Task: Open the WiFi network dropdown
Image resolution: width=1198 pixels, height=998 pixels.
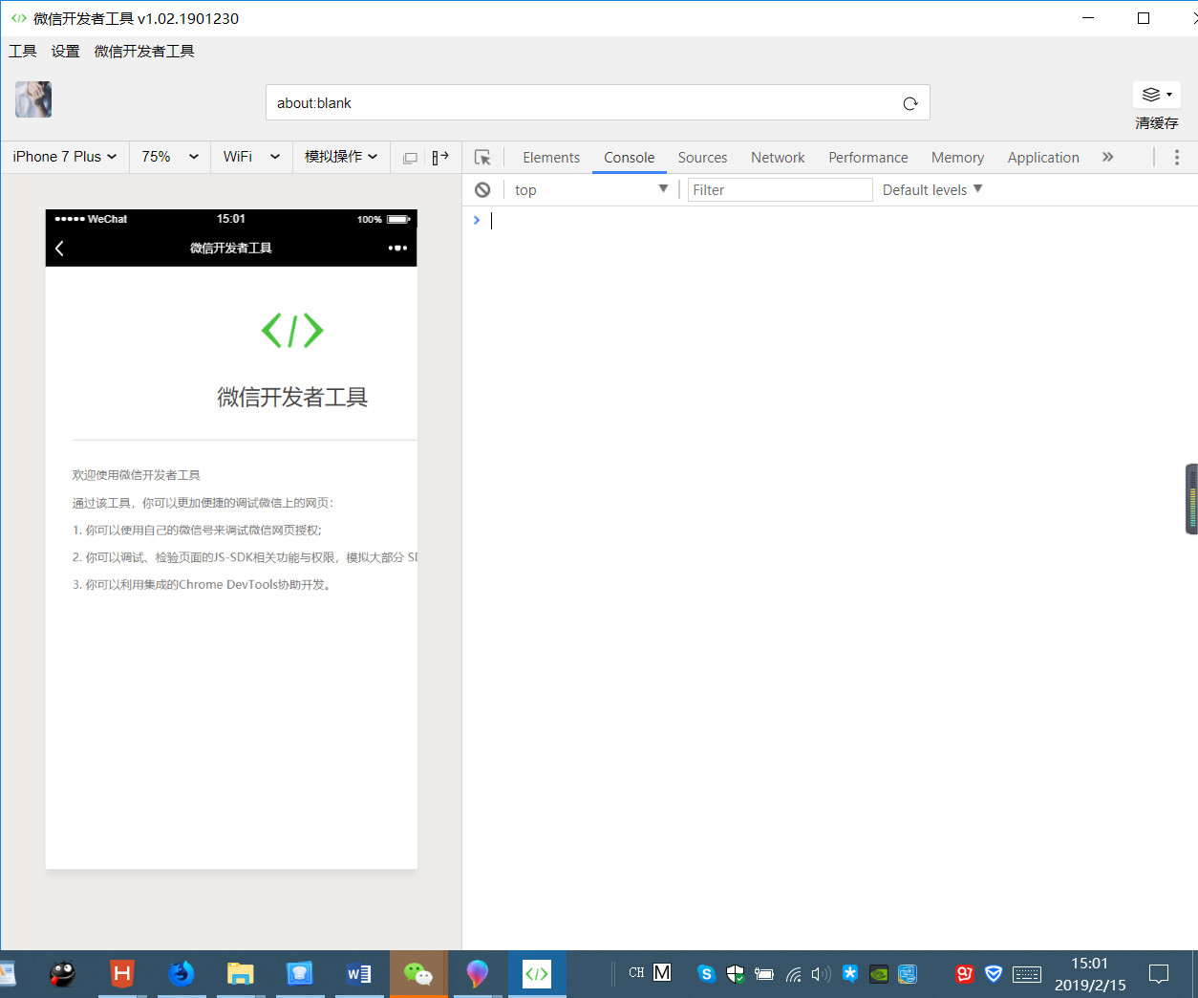Action: (x=250, y=157)
